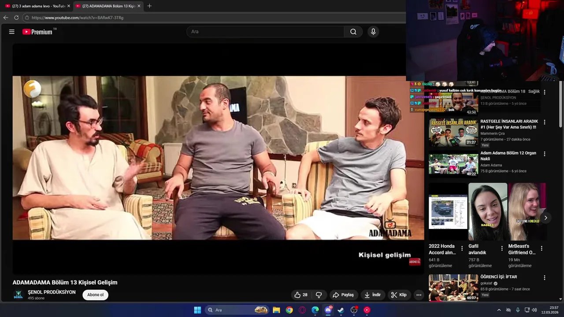Download the video with İndir button
Screen dimensions: 564x317
[372, 295]
